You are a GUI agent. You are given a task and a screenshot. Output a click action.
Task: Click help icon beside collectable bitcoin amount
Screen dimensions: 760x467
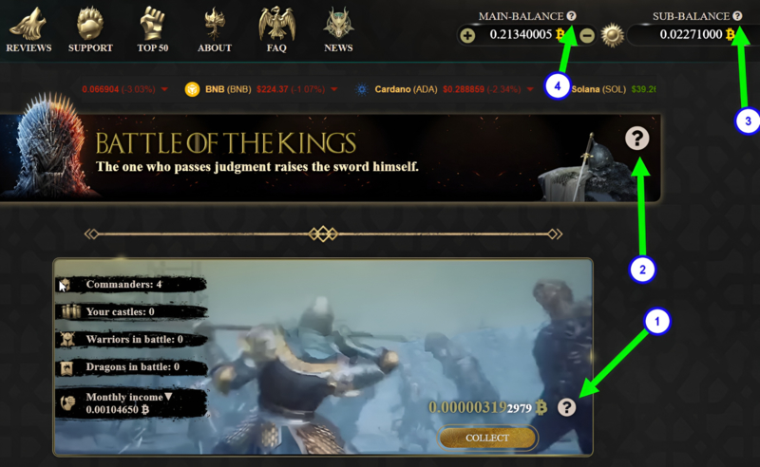[566, 407]
